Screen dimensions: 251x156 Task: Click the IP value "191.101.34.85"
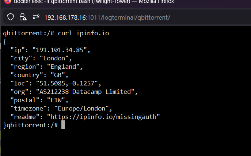[60, 50]
